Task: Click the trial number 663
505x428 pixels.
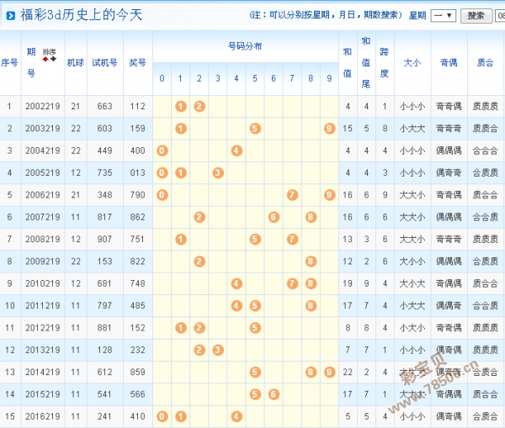Action: (104, 106)
